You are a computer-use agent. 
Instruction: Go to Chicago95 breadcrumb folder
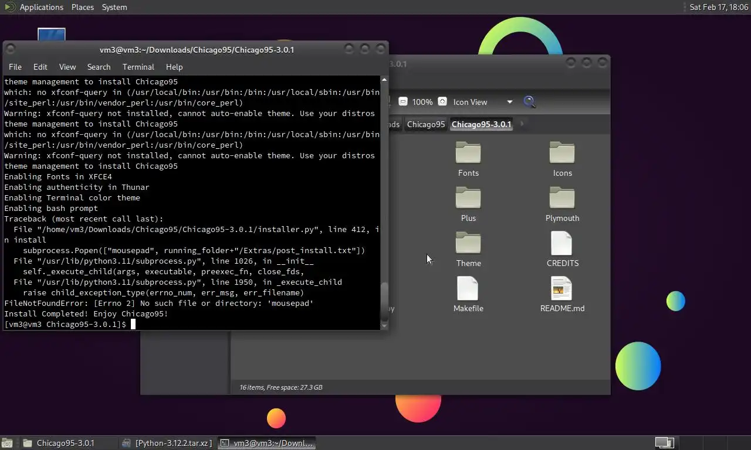pos(426,124)
